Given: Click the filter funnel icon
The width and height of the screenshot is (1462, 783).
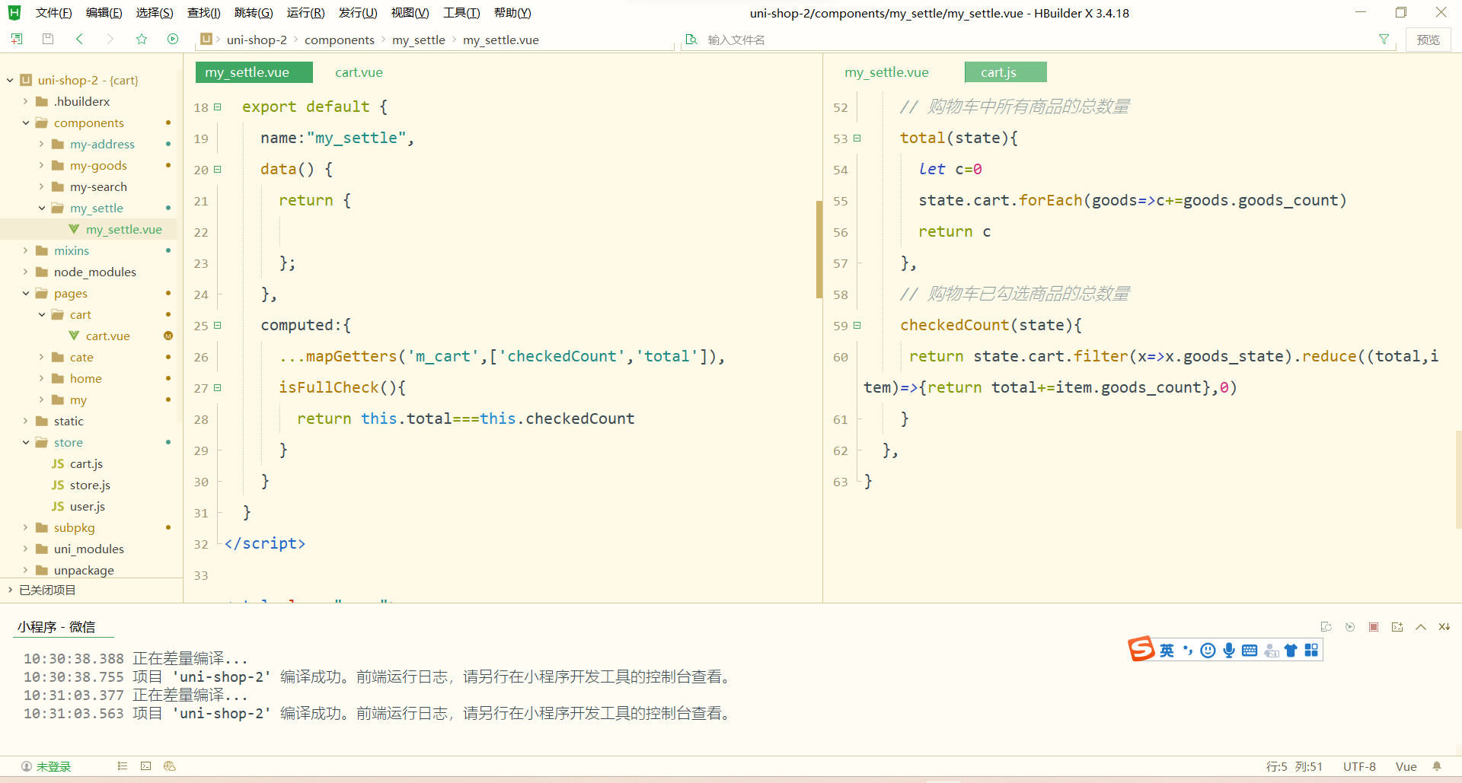Looking at the screenshot, I should click(1384, 39).
